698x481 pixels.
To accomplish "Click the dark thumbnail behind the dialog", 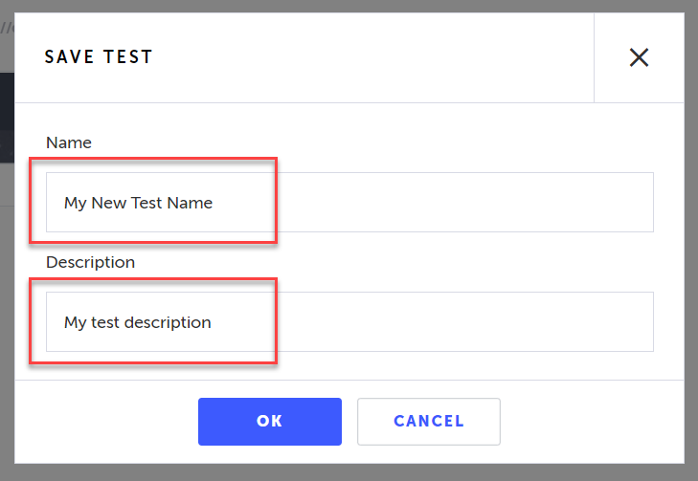I will pyautogui.click(x=6, y=115).
